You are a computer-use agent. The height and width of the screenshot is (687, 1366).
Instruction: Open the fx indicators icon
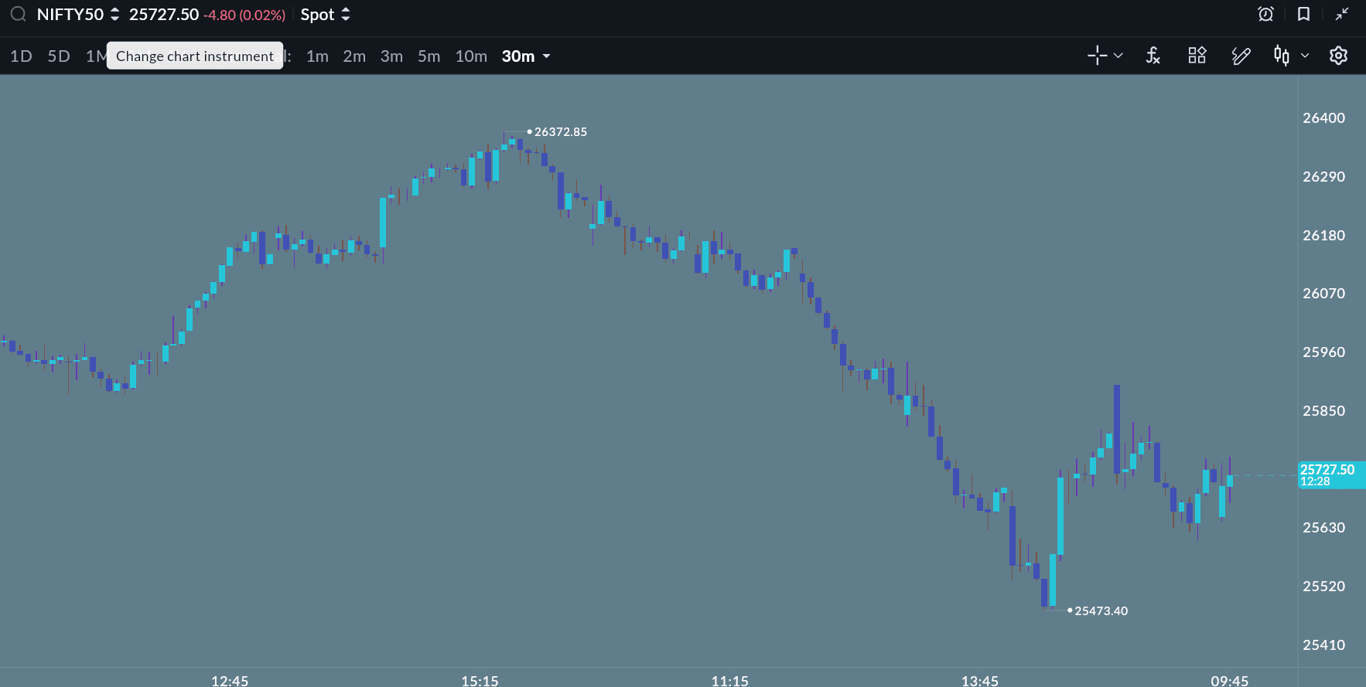(x=1153, y=56)
